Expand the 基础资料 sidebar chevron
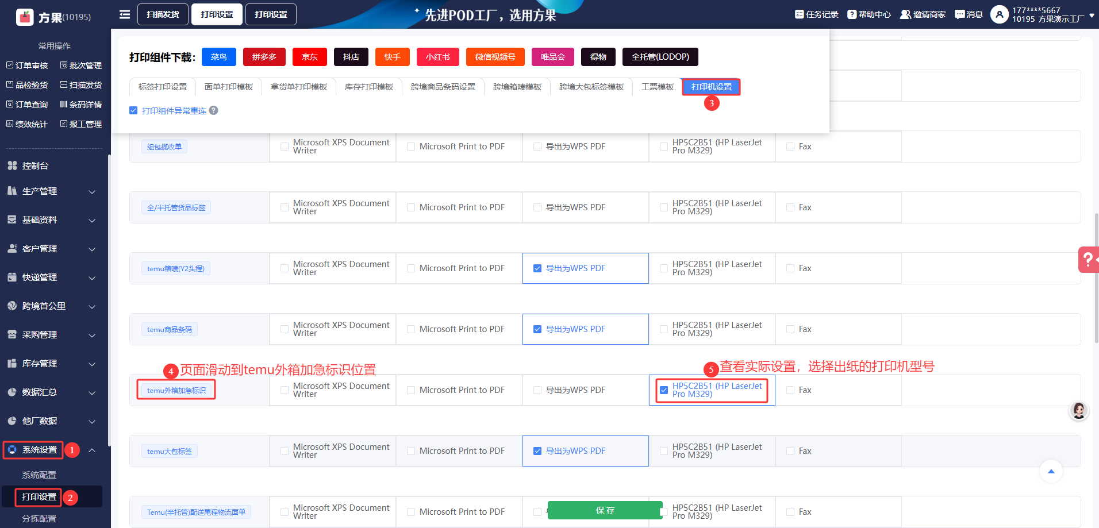 click(92, 220)
